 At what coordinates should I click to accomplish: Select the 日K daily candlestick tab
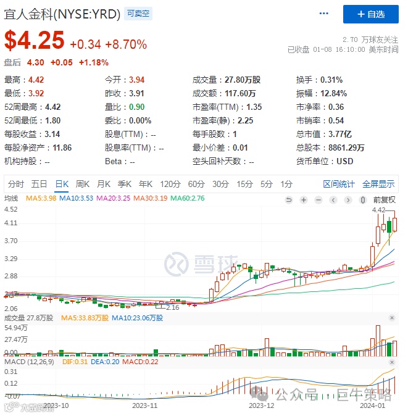[62, 184]
